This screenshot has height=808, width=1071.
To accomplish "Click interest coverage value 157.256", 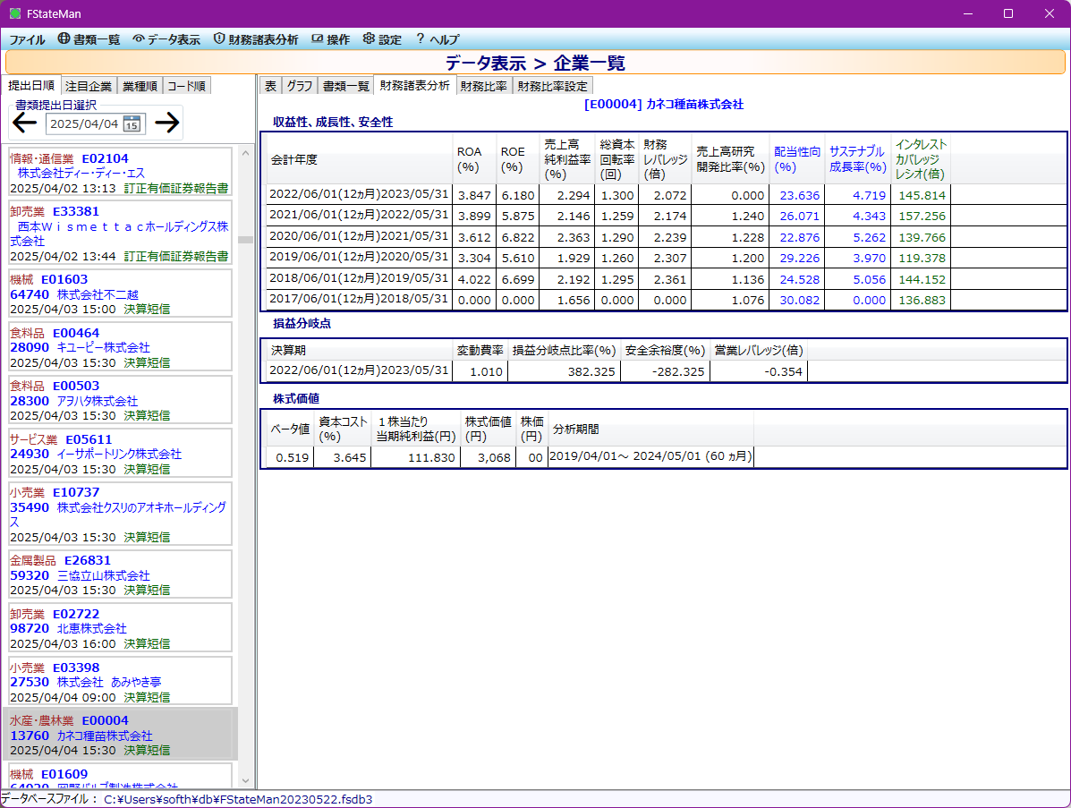I will pos(922,216).
